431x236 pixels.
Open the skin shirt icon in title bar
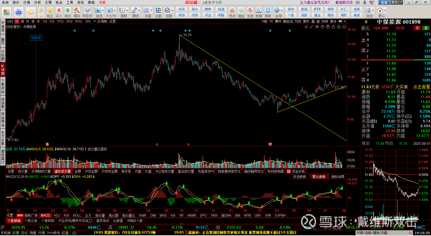[x=372, y=2]
